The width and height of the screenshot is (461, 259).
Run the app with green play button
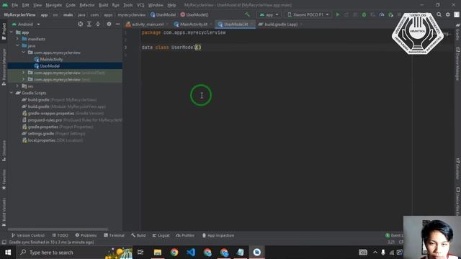point(338,14)
